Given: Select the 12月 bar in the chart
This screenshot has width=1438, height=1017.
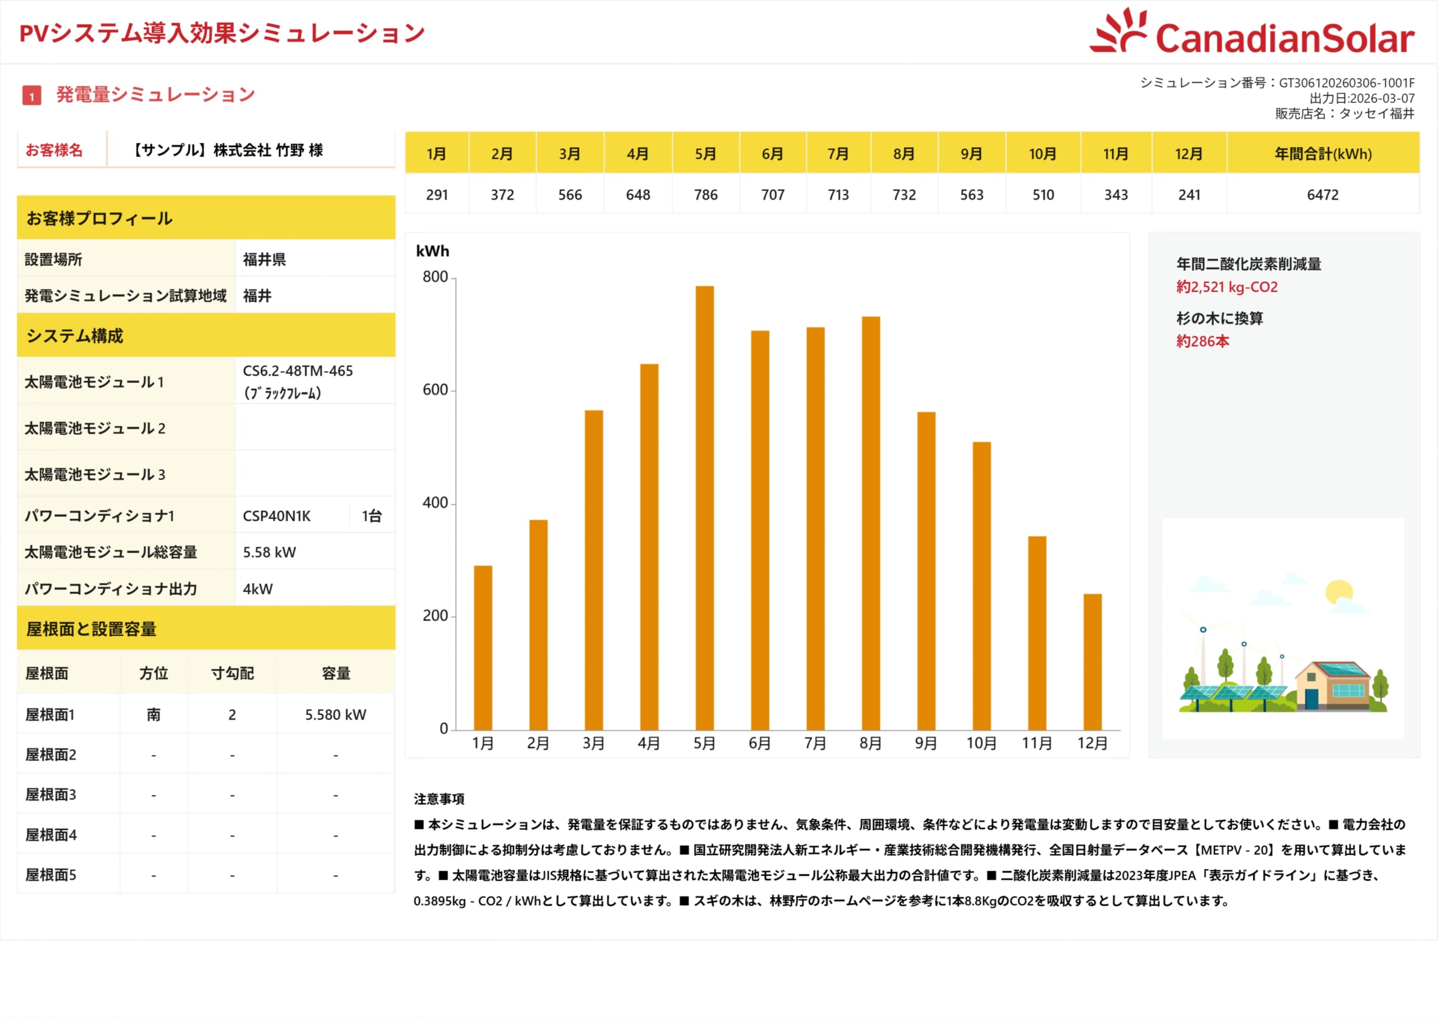Looking at the screenshot, I should click(1093, 662).
